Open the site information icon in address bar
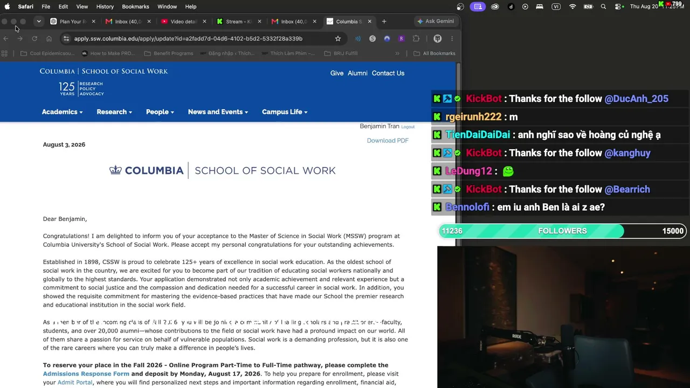Viewport: 690px width, 388px height. pyautogui.click(x=66, y=39)
